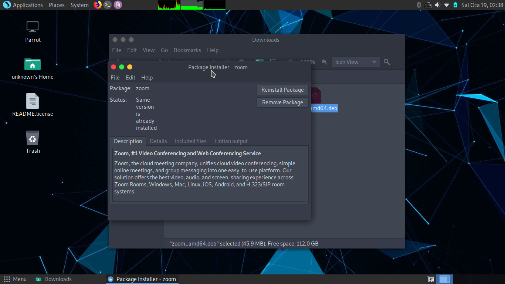This screenshot has height=284, width=505.
Task: Switch to the Lintian output tab
Action: pyautogui.click(x=231, y=141)
